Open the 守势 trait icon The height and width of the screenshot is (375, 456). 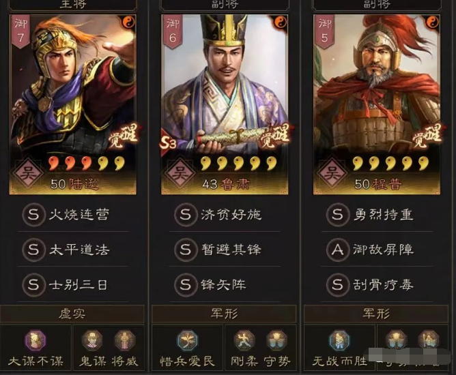pos(277,340)
